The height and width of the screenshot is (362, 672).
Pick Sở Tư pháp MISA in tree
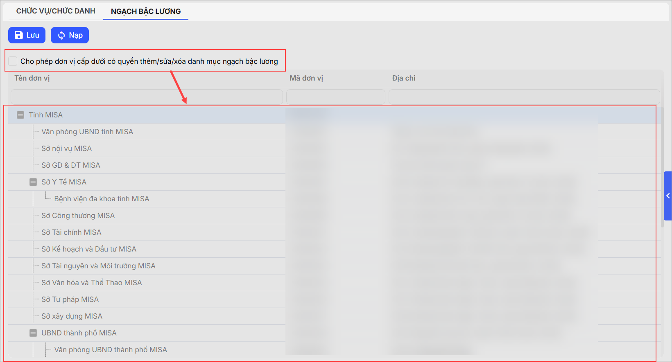tap(70, 299)
